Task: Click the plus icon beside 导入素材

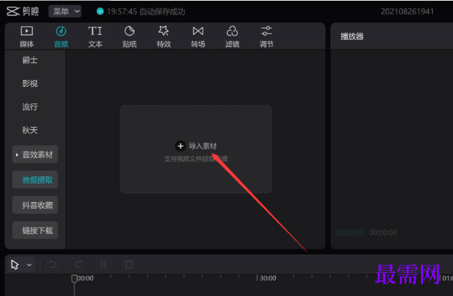Action: 181,146
